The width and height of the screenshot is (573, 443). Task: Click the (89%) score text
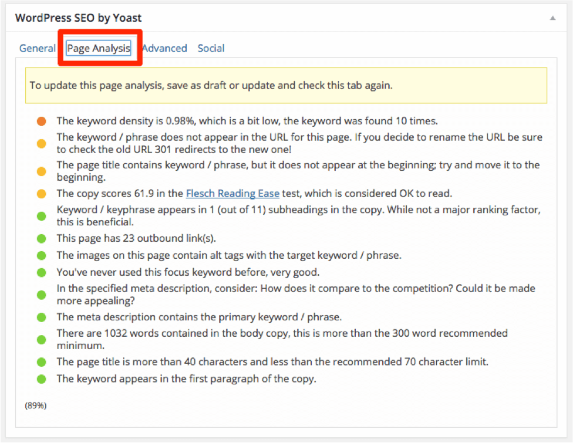[x=36, y=406]
